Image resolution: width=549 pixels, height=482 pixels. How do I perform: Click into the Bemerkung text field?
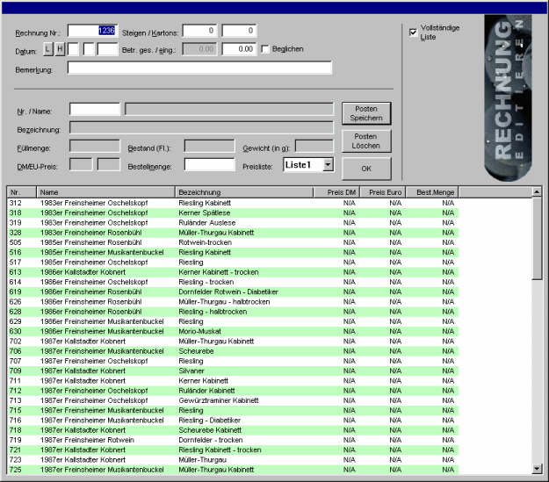click(x=199, y=68)
